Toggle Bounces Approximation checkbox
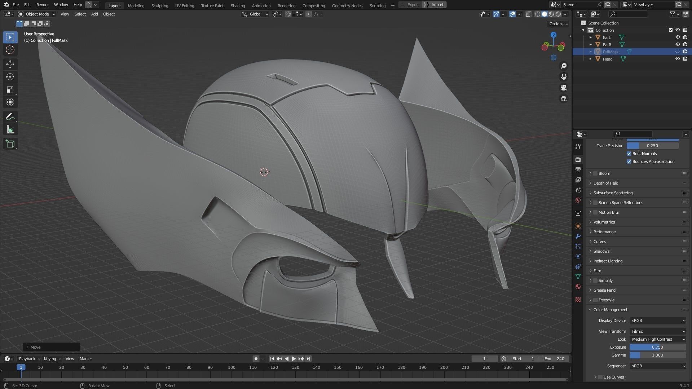This screenshot has width=692, height=389. coord(629,162)
